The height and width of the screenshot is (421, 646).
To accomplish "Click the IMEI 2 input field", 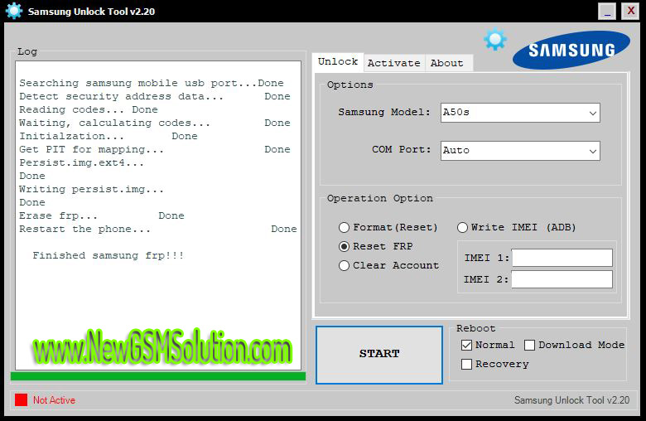I will pyautogui.click(x=562, y=279).
